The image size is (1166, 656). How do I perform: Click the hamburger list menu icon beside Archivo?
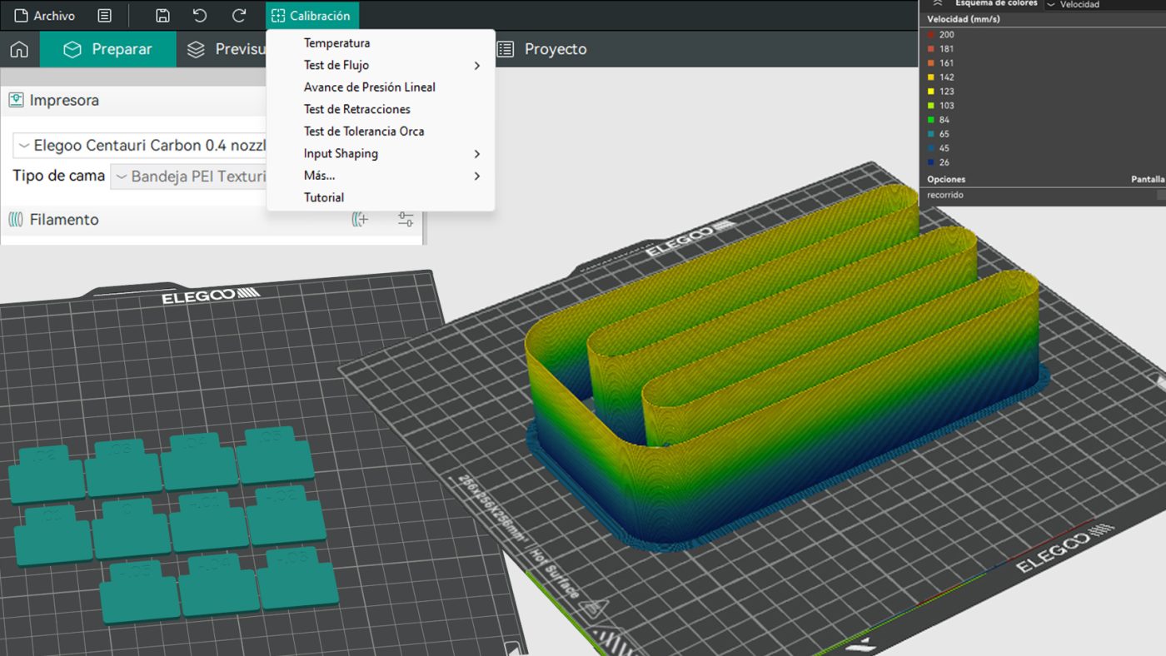[x=104, y=16]
